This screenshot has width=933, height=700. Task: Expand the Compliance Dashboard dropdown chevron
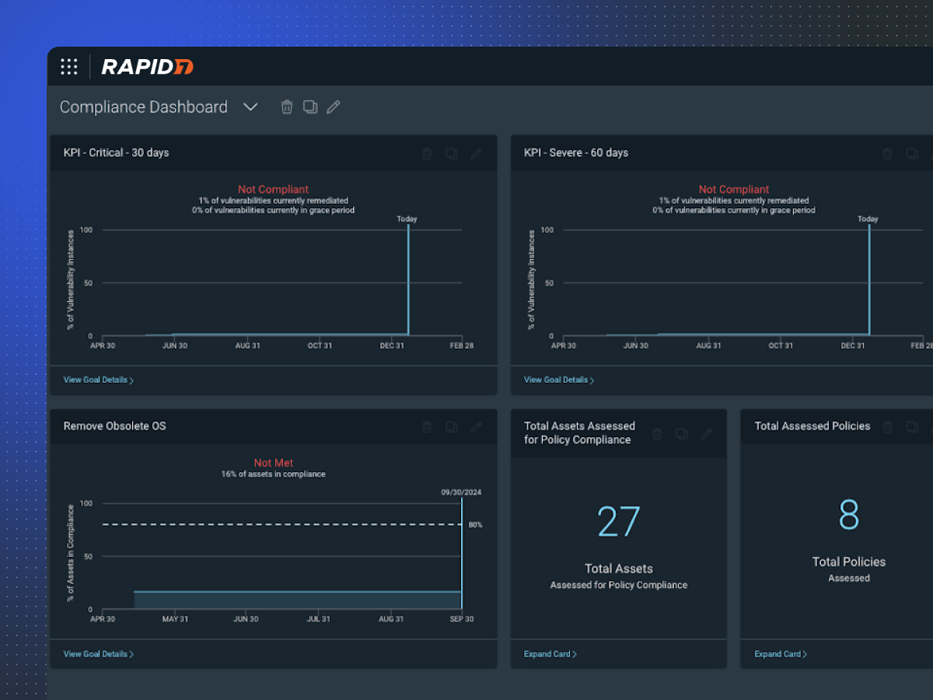coord(250,107)
